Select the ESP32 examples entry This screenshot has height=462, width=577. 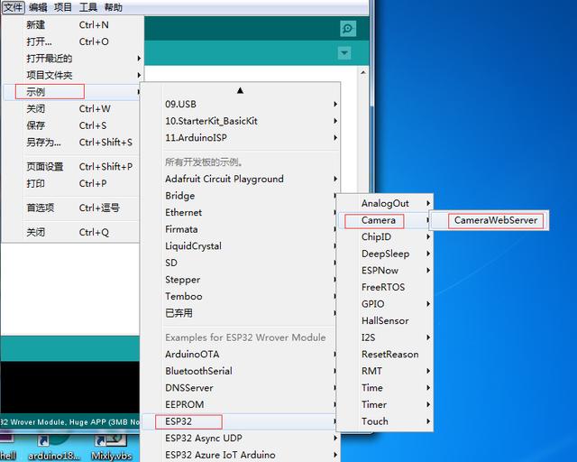coord(241,421)
